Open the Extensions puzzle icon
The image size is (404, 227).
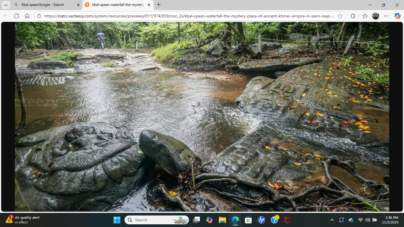(353, 16)
